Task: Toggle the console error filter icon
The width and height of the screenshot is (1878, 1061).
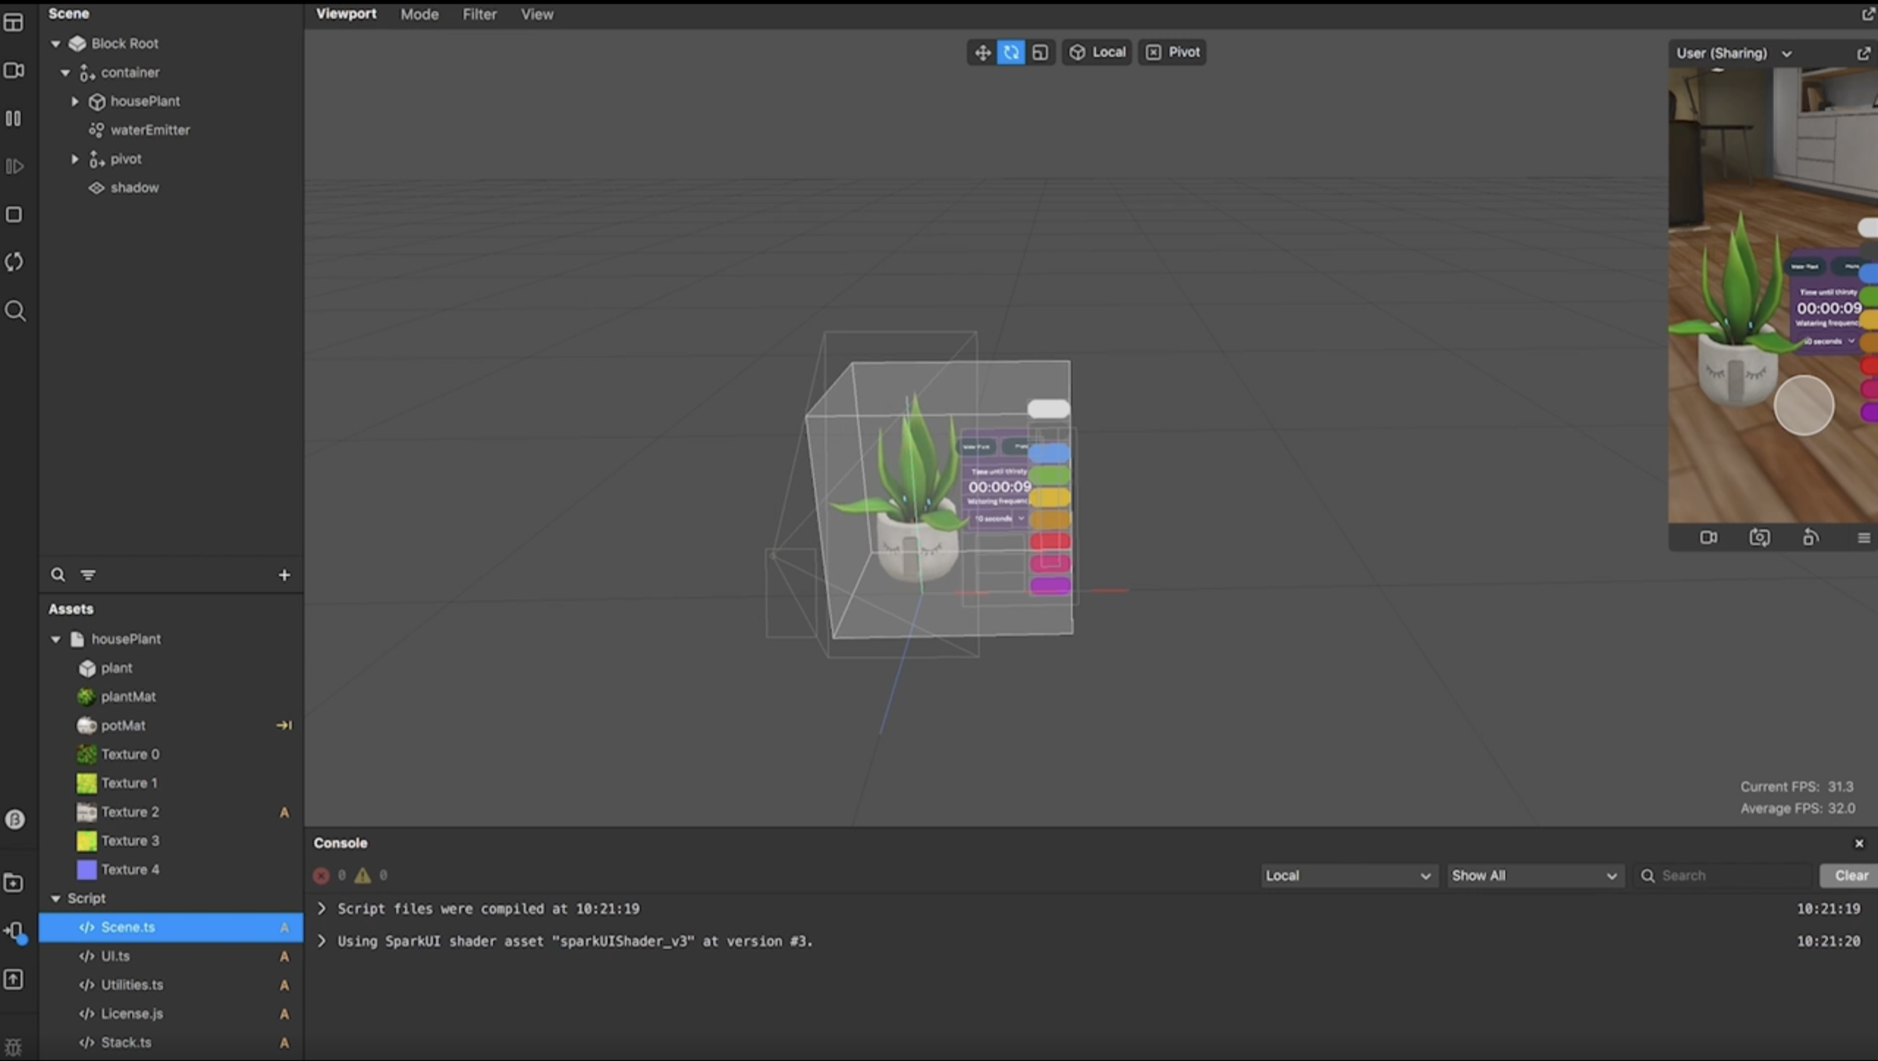Action: coord(321,875)
